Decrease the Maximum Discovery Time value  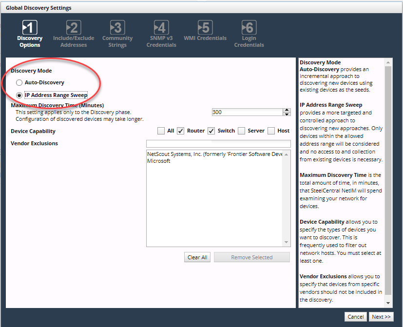[x=287, y=114]
